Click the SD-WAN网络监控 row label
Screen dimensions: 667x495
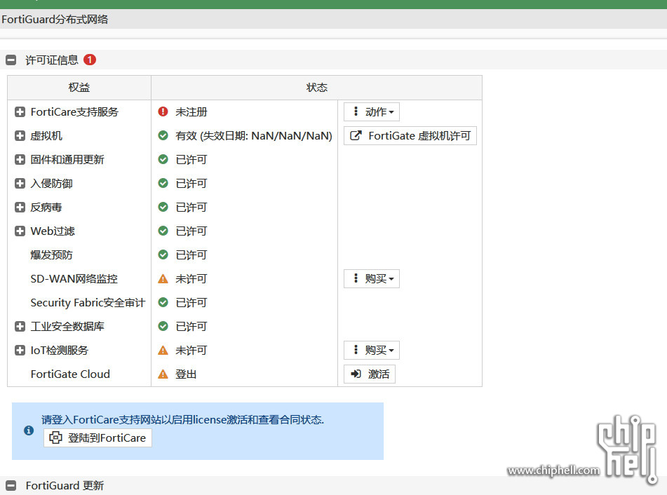[x=74, y=278]
